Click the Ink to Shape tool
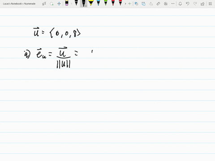This screenshot has width=215, height=161. [x=143, y=4]
